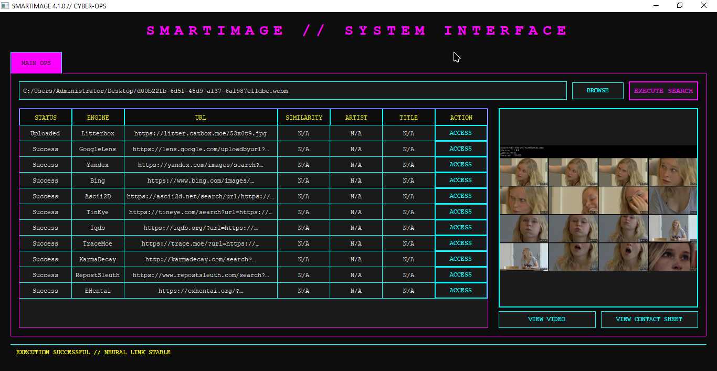Select the iqdb.org URL cell

(x=201, y=228)
